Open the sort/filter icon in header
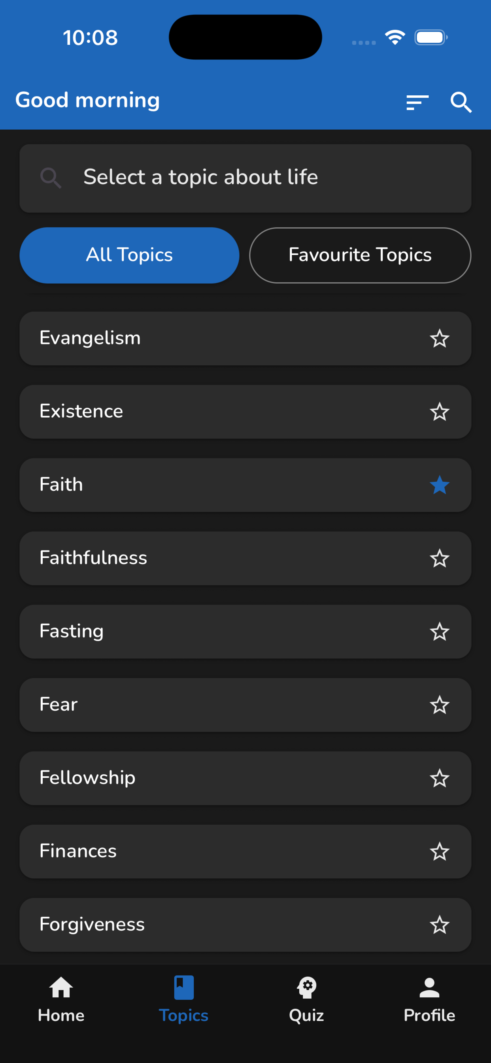 click(417, 102)
